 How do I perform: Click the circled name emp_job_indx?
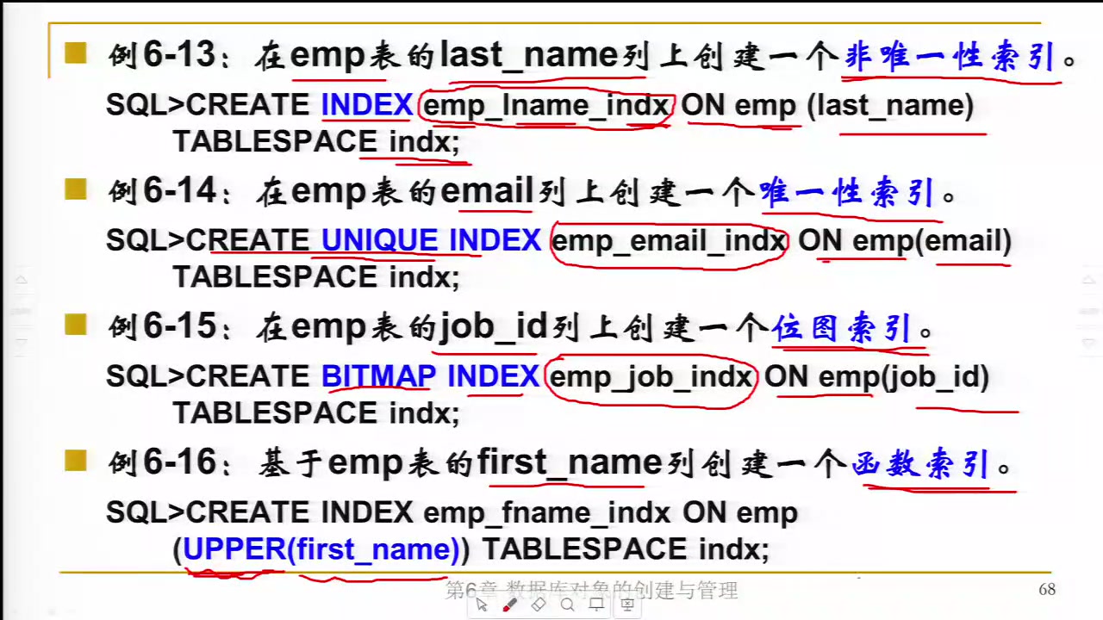tap(651, 377)
